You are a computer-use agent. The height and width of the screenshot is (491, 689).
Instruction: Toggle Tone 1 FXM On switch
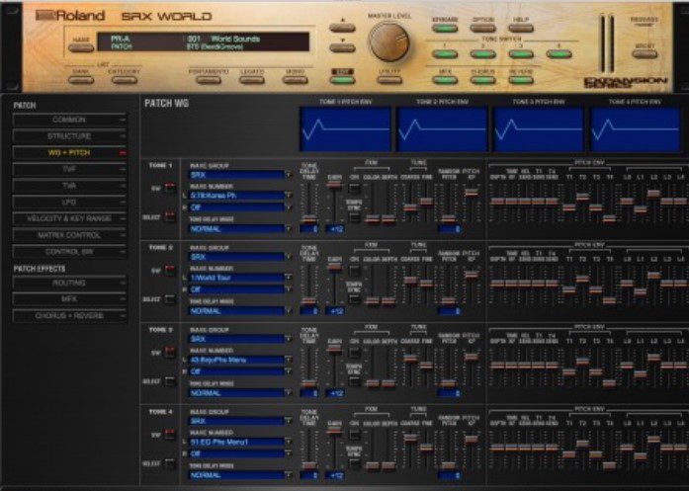[x=354, y=189]
